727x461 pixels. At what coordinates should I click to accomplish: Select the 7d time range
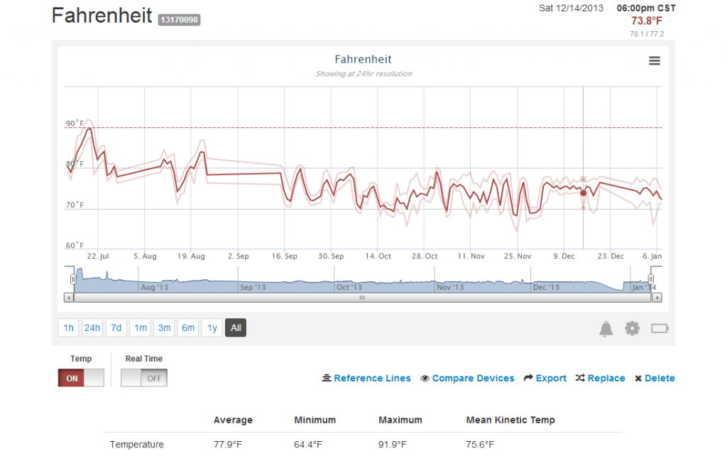click(116, 328)
